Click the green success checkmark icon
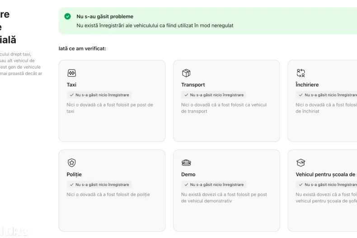357x238 pixels. point(67,16)
